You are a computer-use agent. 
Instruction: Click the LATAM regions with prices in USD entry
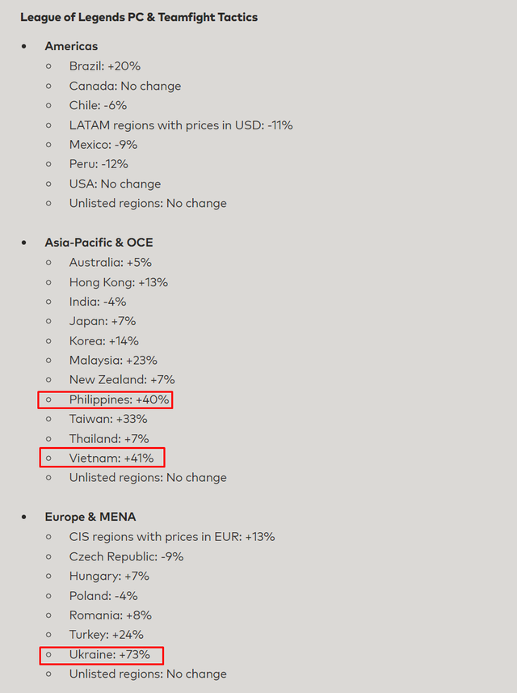(180, 125)
